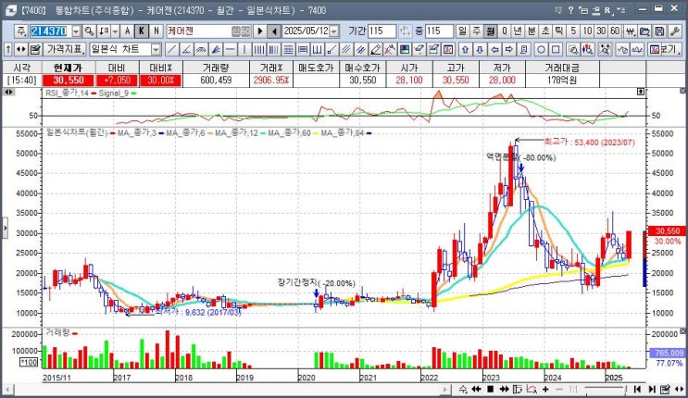The image size is (688, 398).
Task: Select the 10 minute interval button
Action: click(x=587, y=31)
